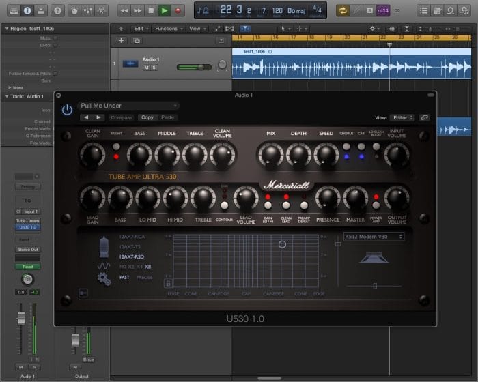Open the Stereo Out output slot
This screenshot has width=478, height=382.
pos(28,250)
